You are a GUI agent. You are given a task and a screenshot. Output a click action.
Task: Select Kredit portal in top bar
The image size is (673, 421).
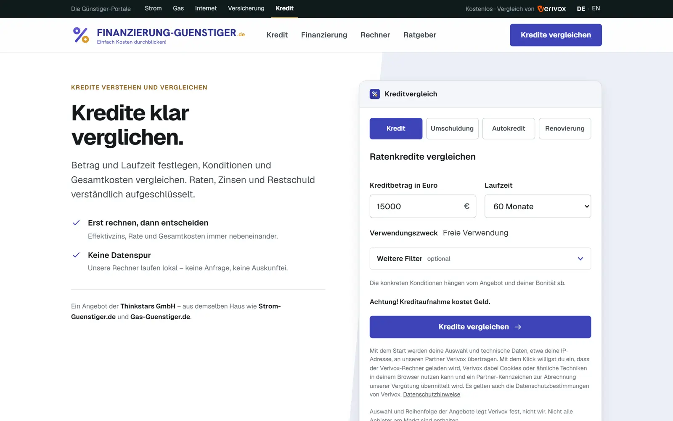(x=284, y=8)
